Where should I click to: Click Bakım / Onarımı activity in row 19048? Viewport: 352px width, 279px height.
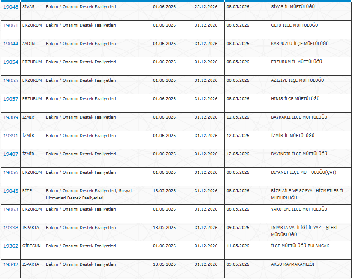pyautogui.click(x=81, y=7)
